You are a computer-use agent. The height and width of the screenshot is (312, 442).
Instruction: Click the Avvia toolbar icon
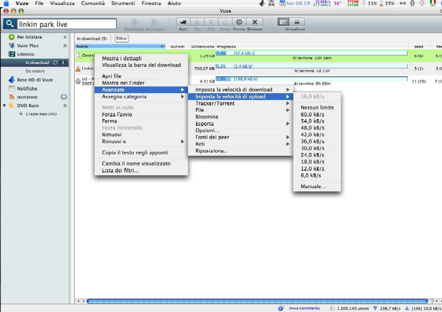[x=225, y=22]
